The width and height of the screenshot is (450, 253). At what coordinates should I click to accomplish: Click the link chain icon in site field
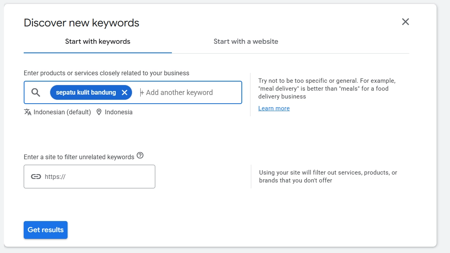coord(37,176)
